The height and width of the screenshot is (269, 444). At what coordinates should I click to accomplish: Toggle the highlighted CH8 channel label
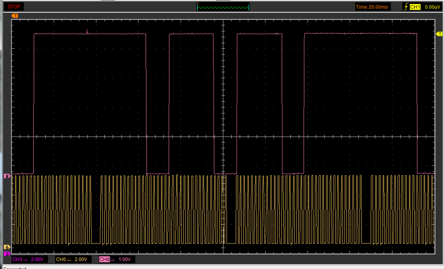pyautogui.click(x=104, y=259)
